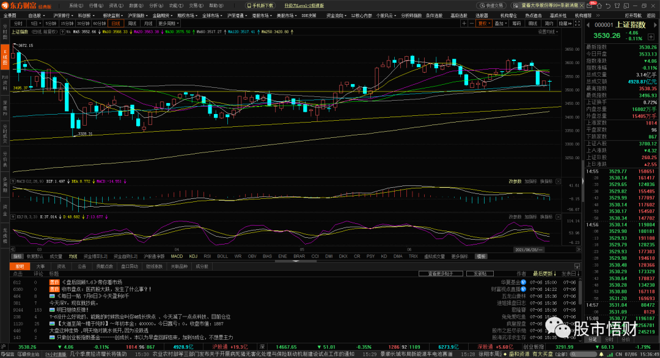Sort posts by 最后更新 column
The height and width of the screenshot is (358, 660).
tap(544, 274)
